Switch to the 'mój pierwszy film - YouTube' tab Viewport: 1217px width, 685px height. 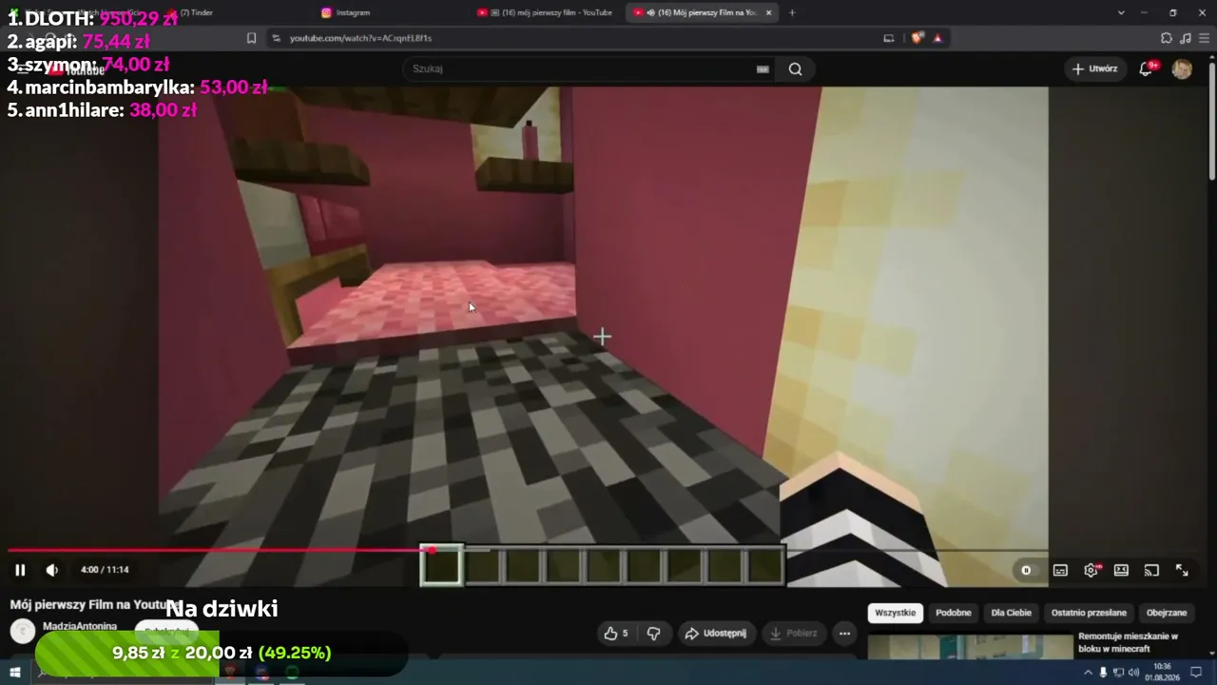pyautogui.click(x=547, y=12)
